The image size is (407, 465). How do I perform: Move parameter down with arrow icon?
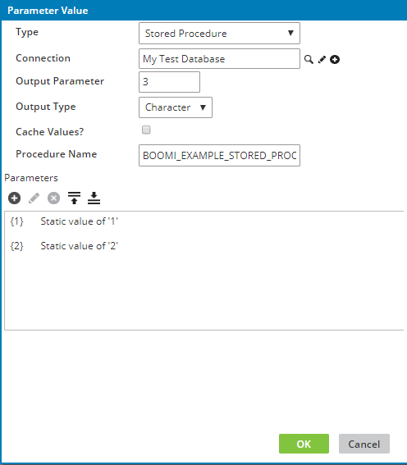pyautogui.click(x=94, y=198)
